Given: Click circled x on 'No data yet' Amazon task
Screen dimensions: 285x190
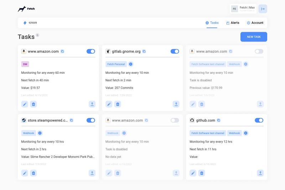Looking at the screenshot, I should point(124,133).
